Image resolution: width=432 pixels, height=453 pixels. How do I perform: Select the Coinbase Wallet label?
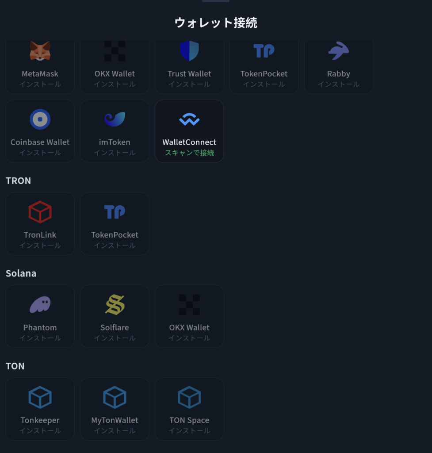[40, 142]
